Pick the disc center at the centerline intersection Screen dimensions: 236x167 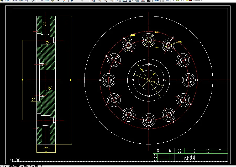(x=149, y=80)
